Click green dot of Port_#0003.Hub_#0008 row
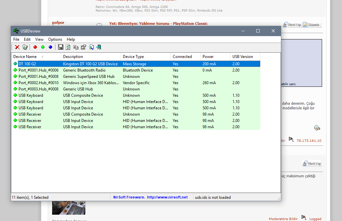The width and height of the screenshot is (342, 221). (15, 89)
